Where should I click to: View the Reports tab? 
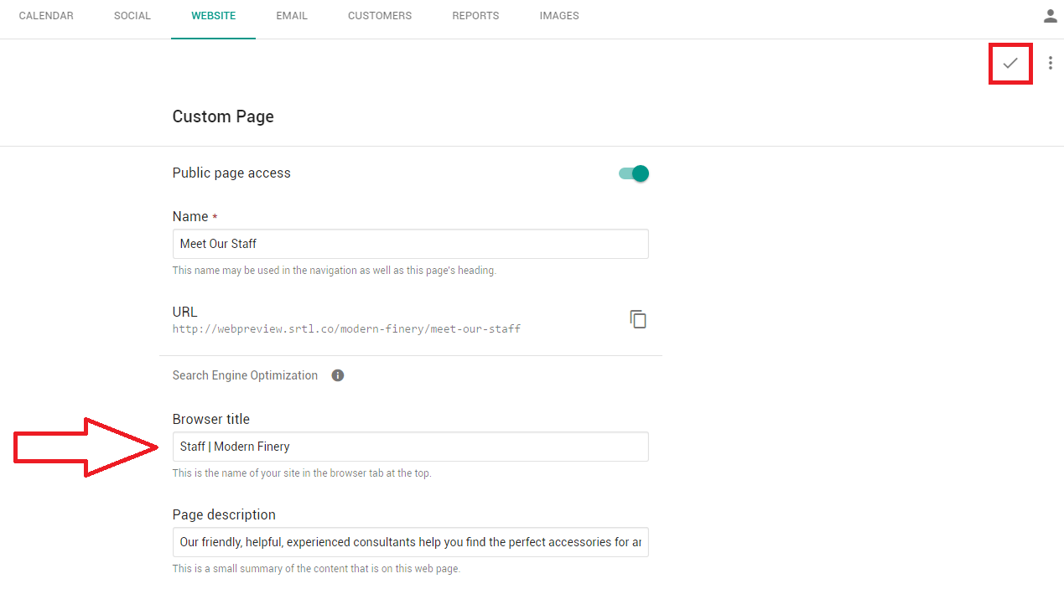(475, 16)
